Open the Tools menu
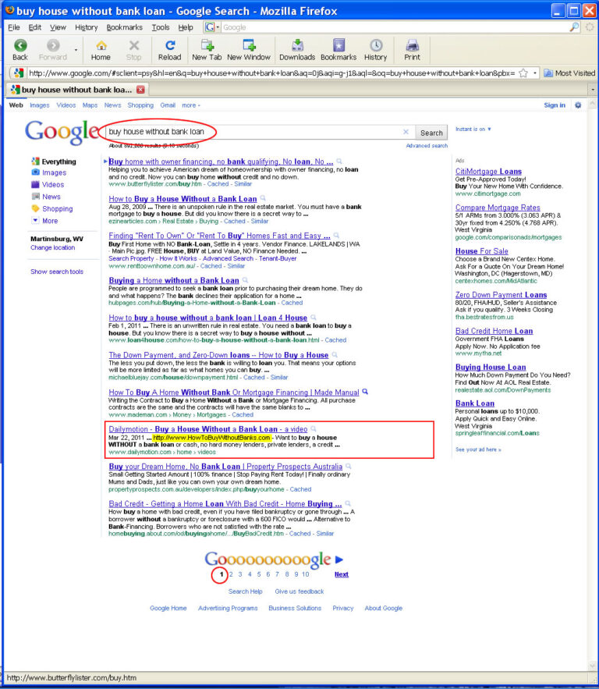Image resolution: width=599 pixels, height=689 pixels. click(x=161, y=27)
